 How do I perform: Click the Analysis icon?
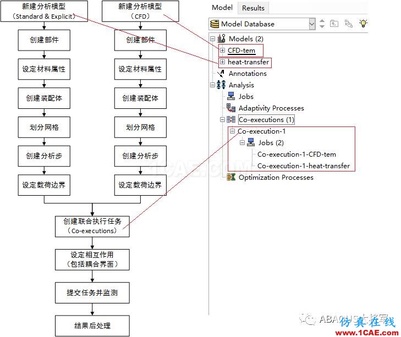tap(221, 85)
